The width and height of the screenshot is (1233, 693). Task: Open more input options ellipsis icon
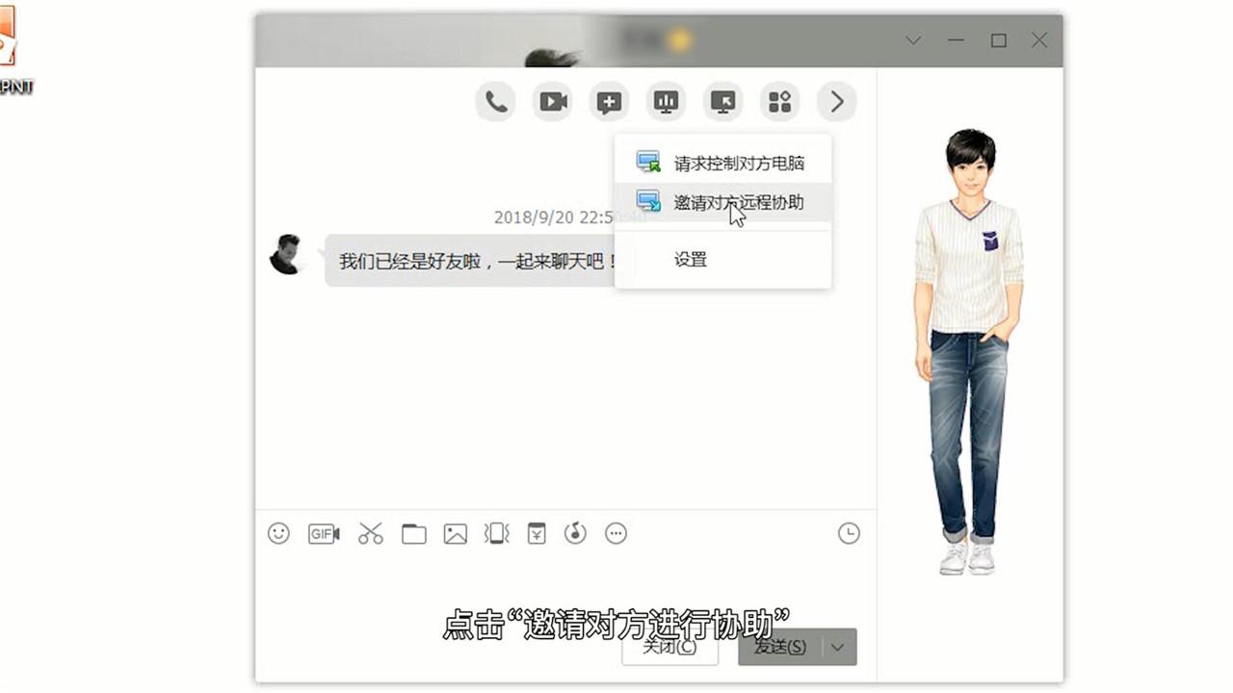coord(616,533)
